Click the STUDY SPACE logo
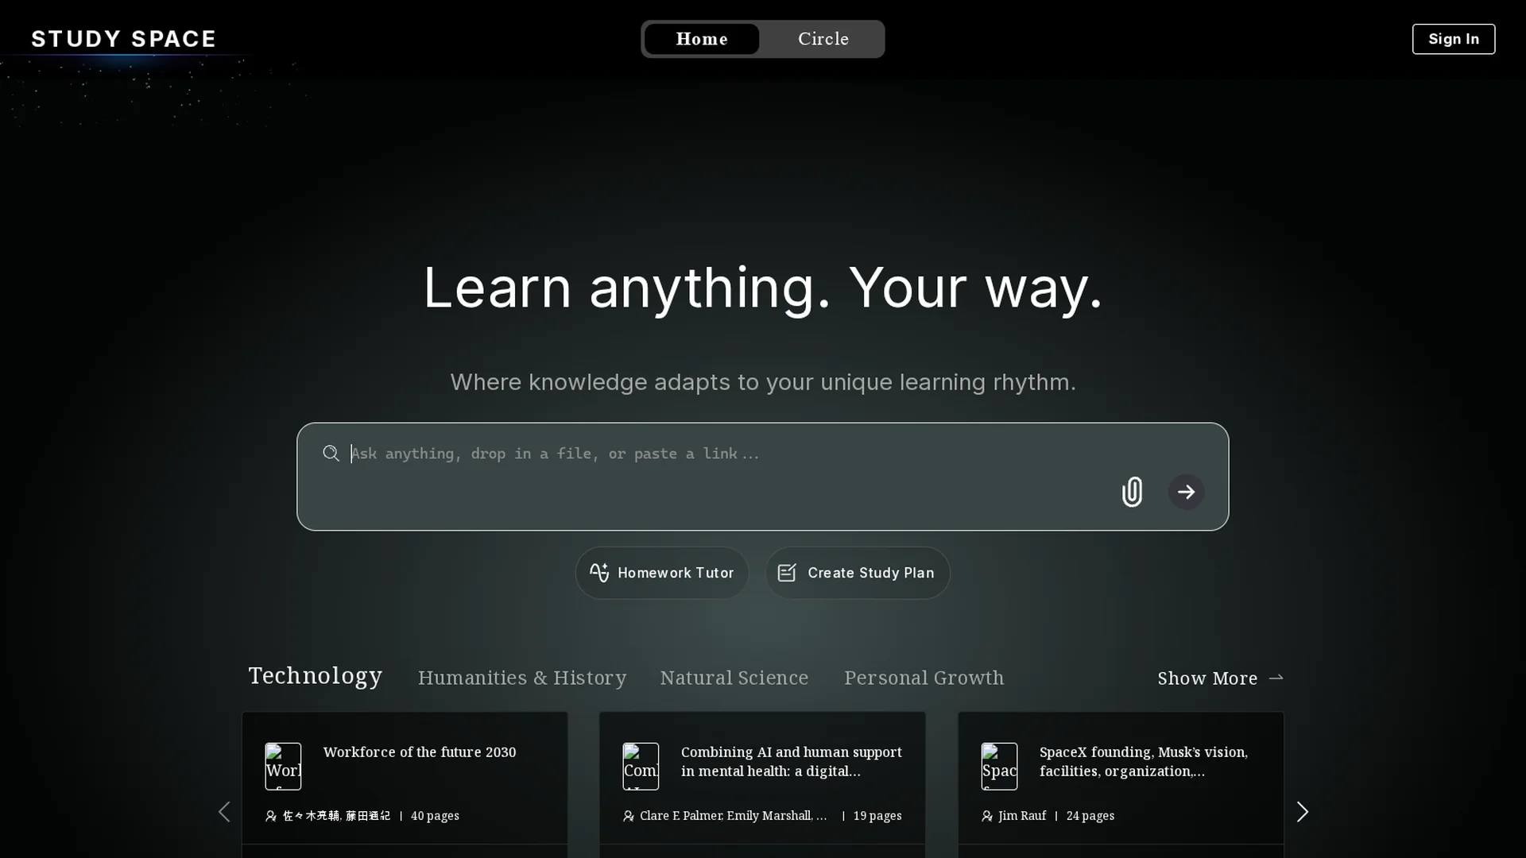The width and height of the screenshot is (1526, 858). coord(123,39)
